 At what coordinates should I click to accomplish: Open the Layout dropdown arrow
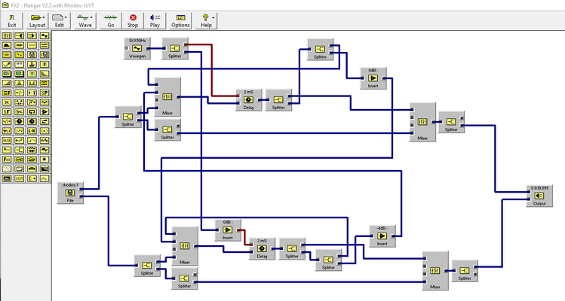tap(44, 17)
